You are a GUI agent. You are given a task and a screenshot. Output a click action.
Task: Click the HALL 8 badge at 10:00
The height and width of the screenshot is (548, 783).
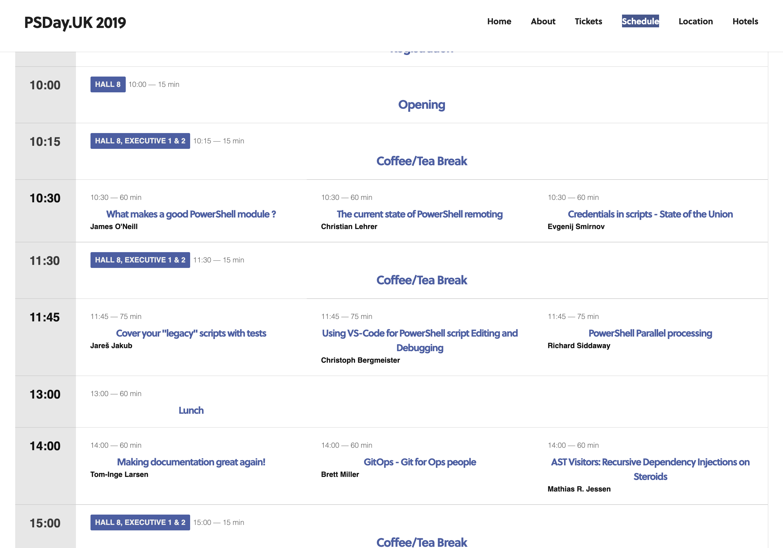coord(108,84)
